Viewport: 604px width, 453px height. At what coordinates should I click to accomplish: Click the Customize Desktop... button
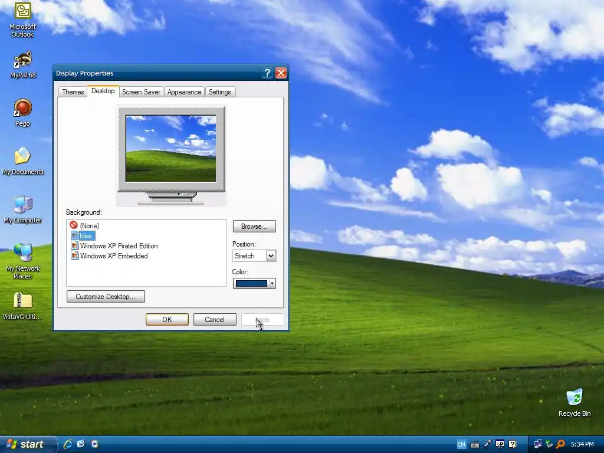tap(106, 296)
